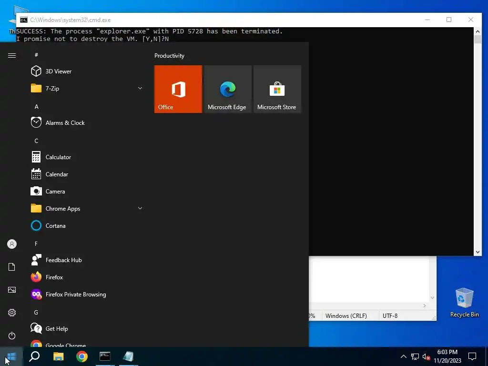Screen dimensions: 488x366
Task: Open the Office tile
Action: point(178,89)
